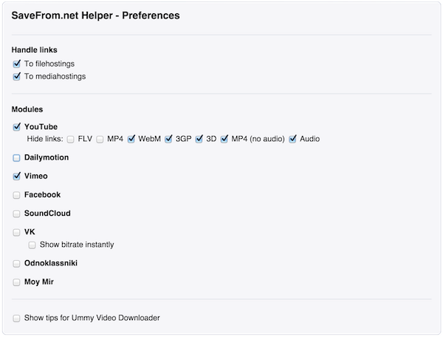443x337 pixels.
Task: Uncheck the 3D hide links checkbox
Action: [x=199, y=139]
